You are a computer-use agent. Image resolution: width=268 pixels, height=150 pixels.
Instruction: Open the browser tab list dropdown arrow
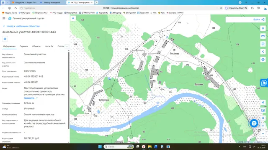click(x=8, y=2)
